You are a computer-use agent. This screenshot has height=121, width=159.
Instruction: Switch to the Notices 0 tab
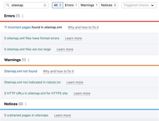pyautogui.click(x=108, y=5)
